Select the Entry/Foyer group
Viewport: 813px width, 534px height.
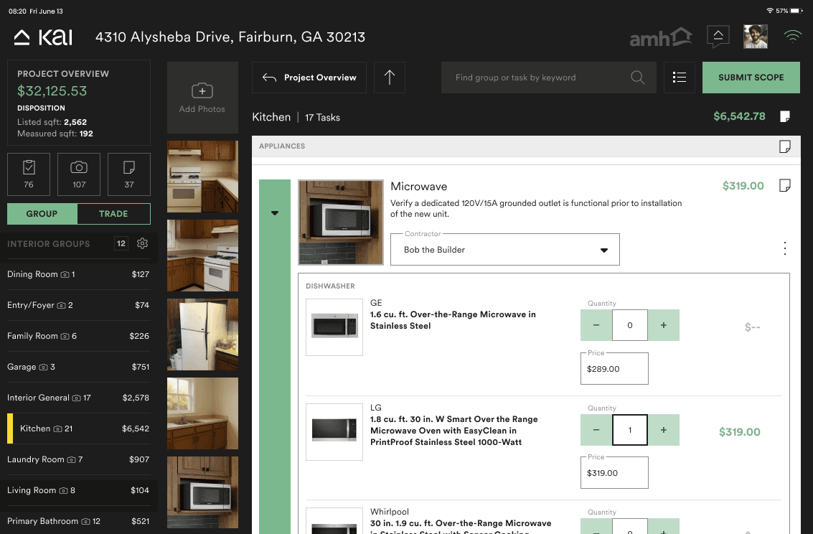coord(78,305)
